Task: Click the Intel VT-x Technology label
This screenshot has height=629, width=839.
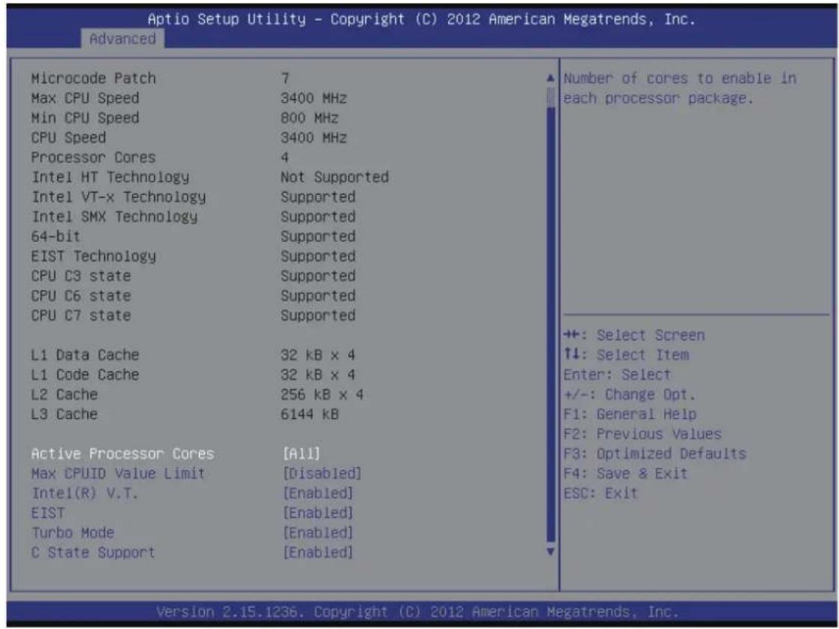Action: (118, 196)
